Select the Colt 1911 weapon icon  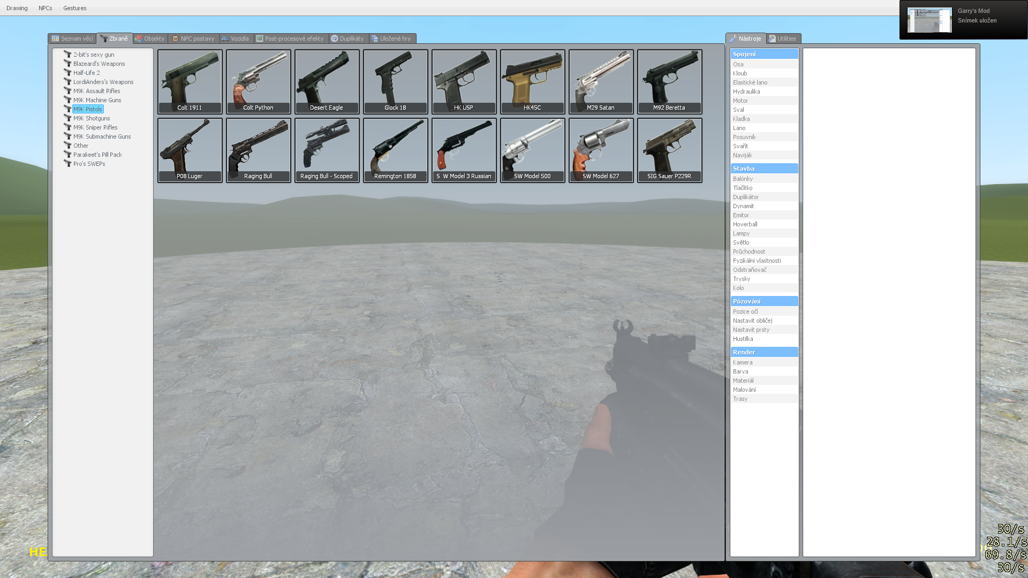click(x=190, y=81)
